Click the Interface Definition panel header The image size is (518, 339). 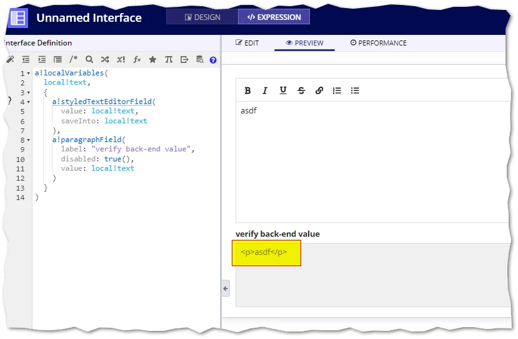(x=38, y=43)
